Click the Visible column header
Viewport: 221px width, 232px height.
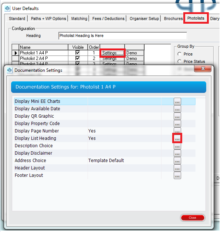[78, 47]
